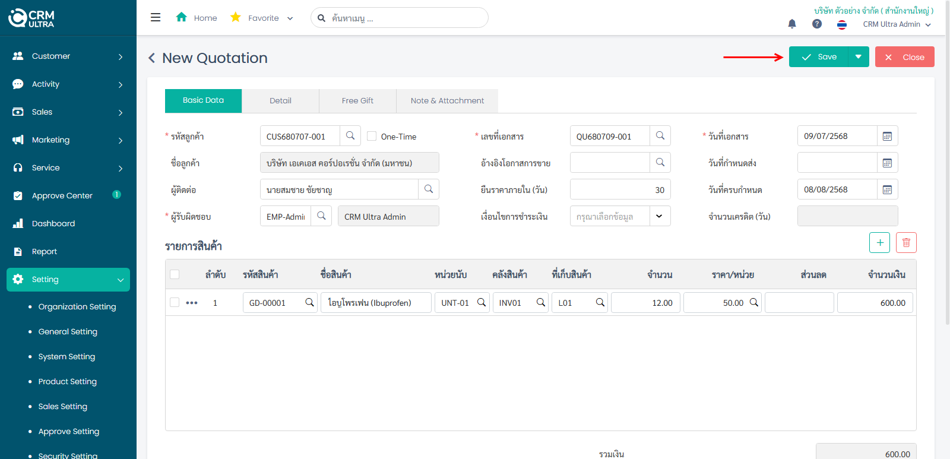Click the quantity field showing 12.00

click(x=645, y=303)
